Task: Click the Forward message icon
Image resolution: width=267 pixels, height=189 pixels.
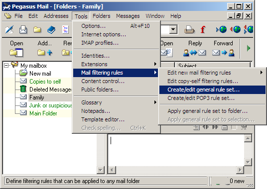Action: point(223,53)
